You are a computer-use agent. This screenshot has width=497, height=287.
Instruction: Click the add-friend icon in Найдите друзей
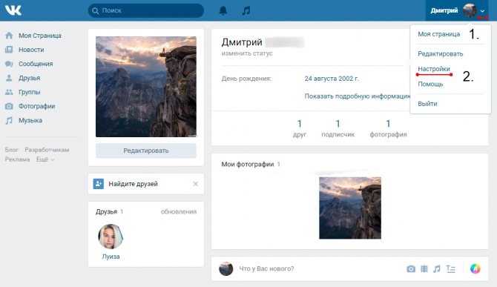[99, 184]
